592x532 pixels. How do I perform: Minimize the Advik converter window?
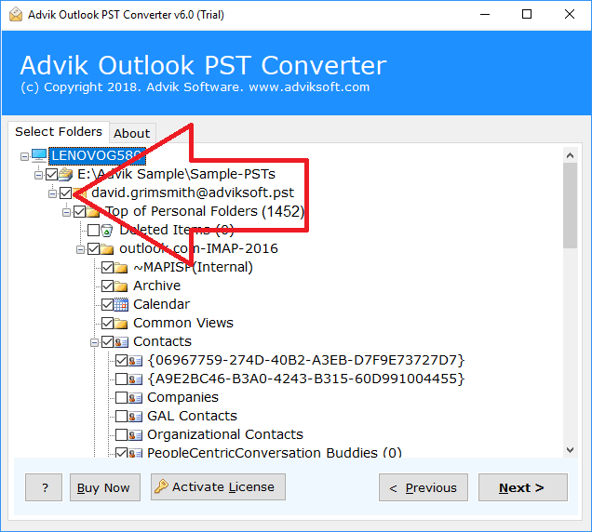pos(485,14)
